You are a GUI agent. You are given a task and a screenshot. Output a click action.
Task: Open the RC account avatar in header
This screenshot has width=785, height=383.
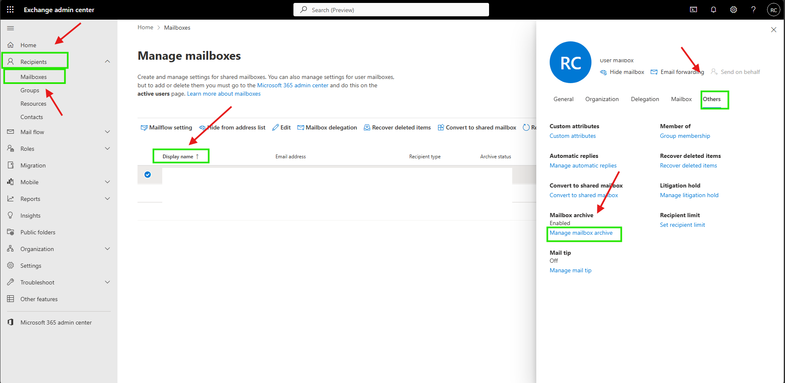774,10
